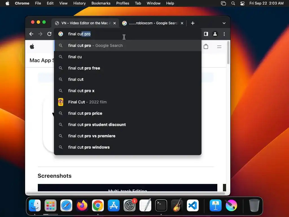Open Keynote from the Dock
The height and width of the screenshot is (217, 289).
pyautogui.click(x=215, y=205)
